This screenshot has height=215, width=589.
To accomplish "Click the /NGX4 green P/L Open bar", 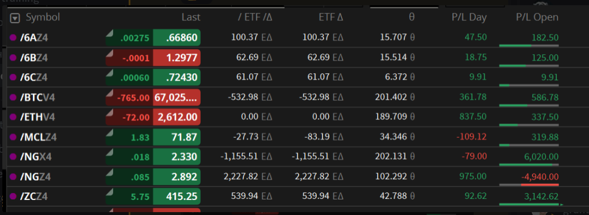I will click(x=526, y=165).
